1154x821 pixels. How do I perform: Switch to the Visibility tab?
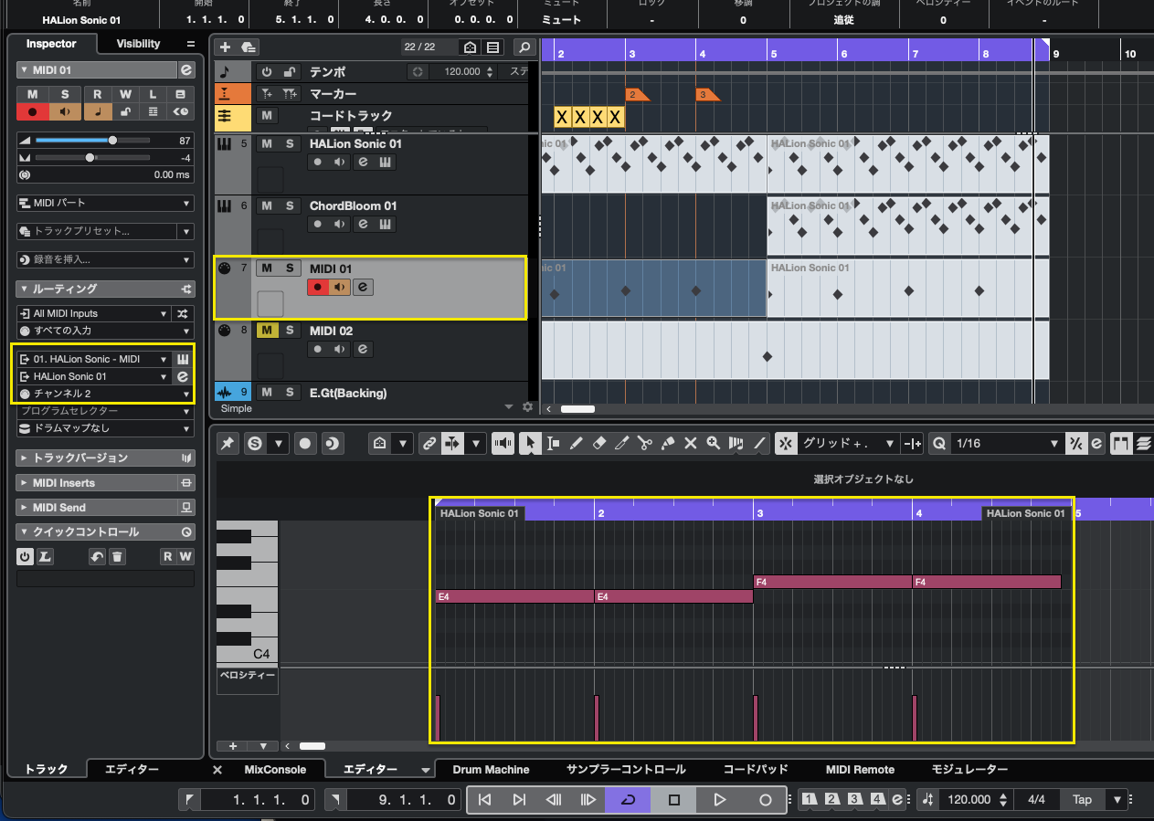[x=139, y=44]
